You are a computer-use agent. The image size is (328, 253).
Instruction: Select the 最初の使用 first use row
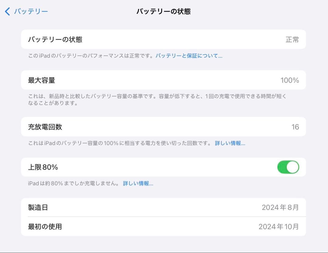pos(121,226)
